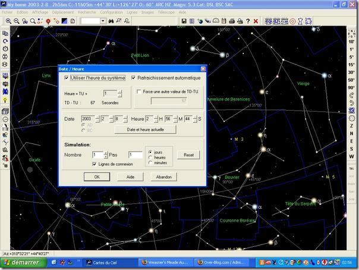Click the month spinner arrows in Date
The height and width of the screenshot is (270, 359).
(111, 119)
